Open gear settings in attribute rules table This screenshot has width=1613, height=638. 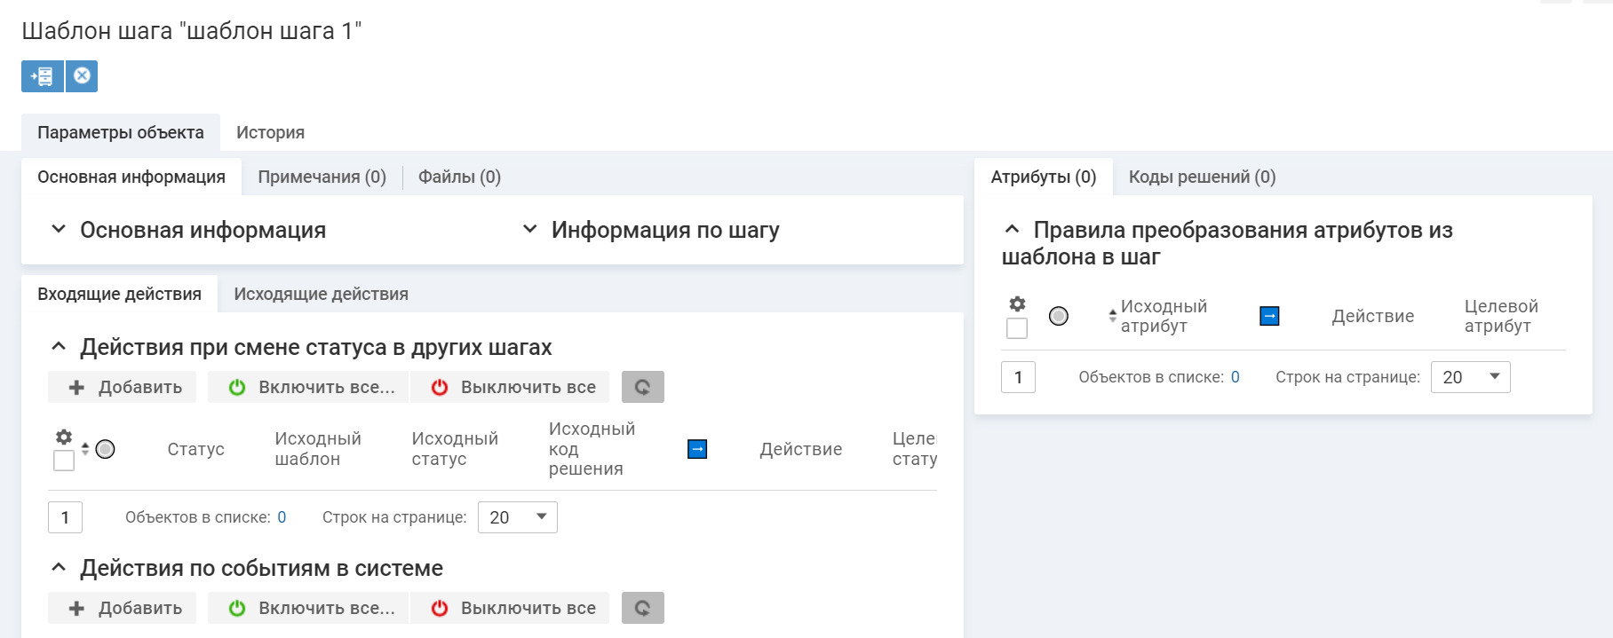coord(1017,304)
